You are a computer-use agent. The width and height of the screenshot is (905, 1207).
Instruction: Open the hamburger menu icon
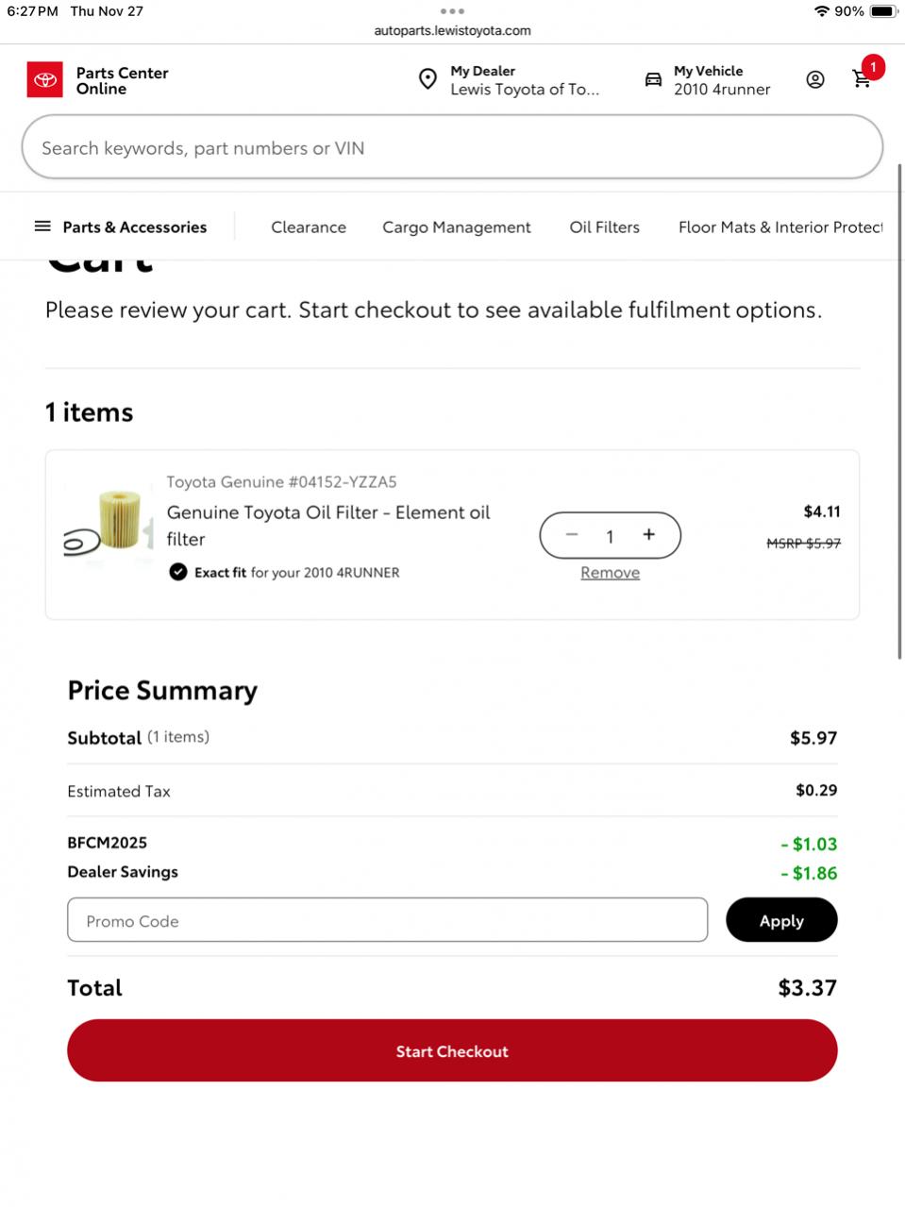[42, 226]
